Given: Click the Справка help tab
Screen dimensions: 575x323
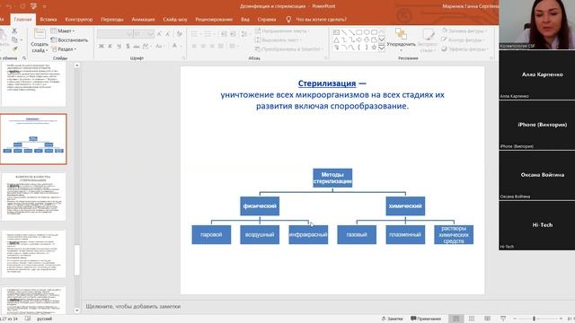Looking at the screenshot, I should click(x=267, y=20).
